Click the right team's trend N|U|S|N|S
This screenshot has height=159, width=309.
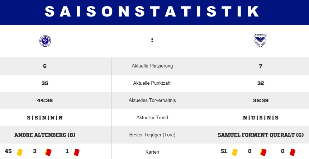pos(261,118)
